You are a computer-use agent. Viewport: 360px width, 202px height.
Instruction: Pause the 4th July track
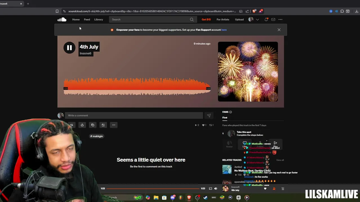tap(69, 48)
